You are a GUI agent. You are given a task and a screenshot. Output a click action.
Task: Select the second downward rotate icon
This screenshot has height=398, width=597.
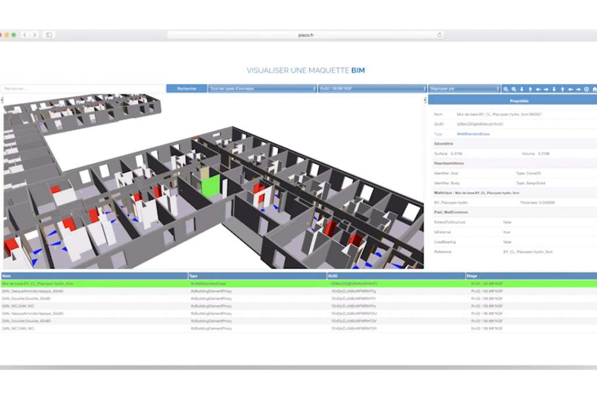(554, 89)
